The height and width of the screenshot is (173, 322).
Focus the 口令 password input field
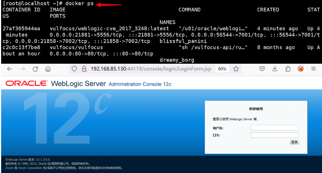(x=274, y=135)
